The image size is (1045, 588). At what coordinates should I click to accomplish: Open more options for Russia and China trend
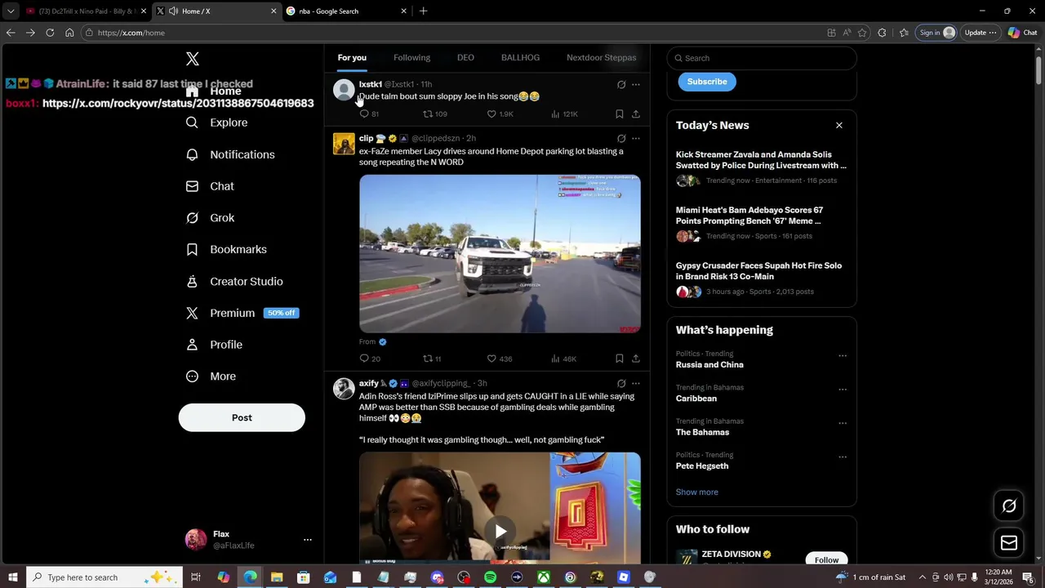click(x=843, y=356)
